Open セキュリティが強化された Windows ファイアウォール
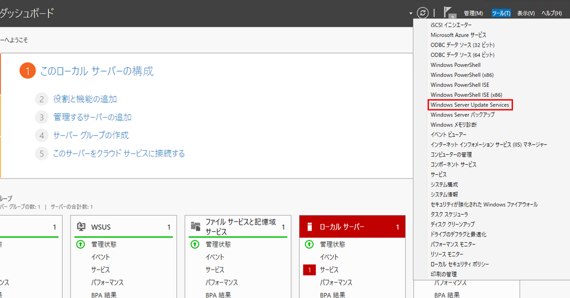The width and height of the screenshot is (570, 298). pos(484,204)
